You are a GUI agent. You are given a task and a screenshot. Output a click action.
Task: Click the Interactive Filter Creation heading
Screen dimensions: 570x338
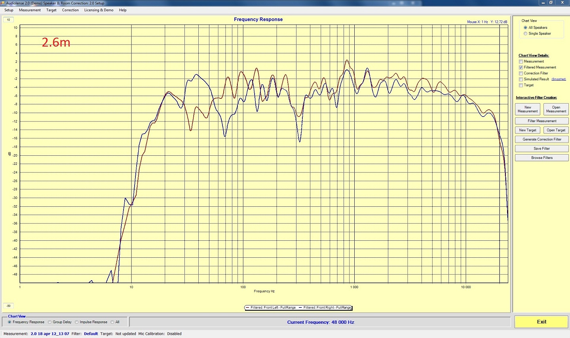(536, 98)
